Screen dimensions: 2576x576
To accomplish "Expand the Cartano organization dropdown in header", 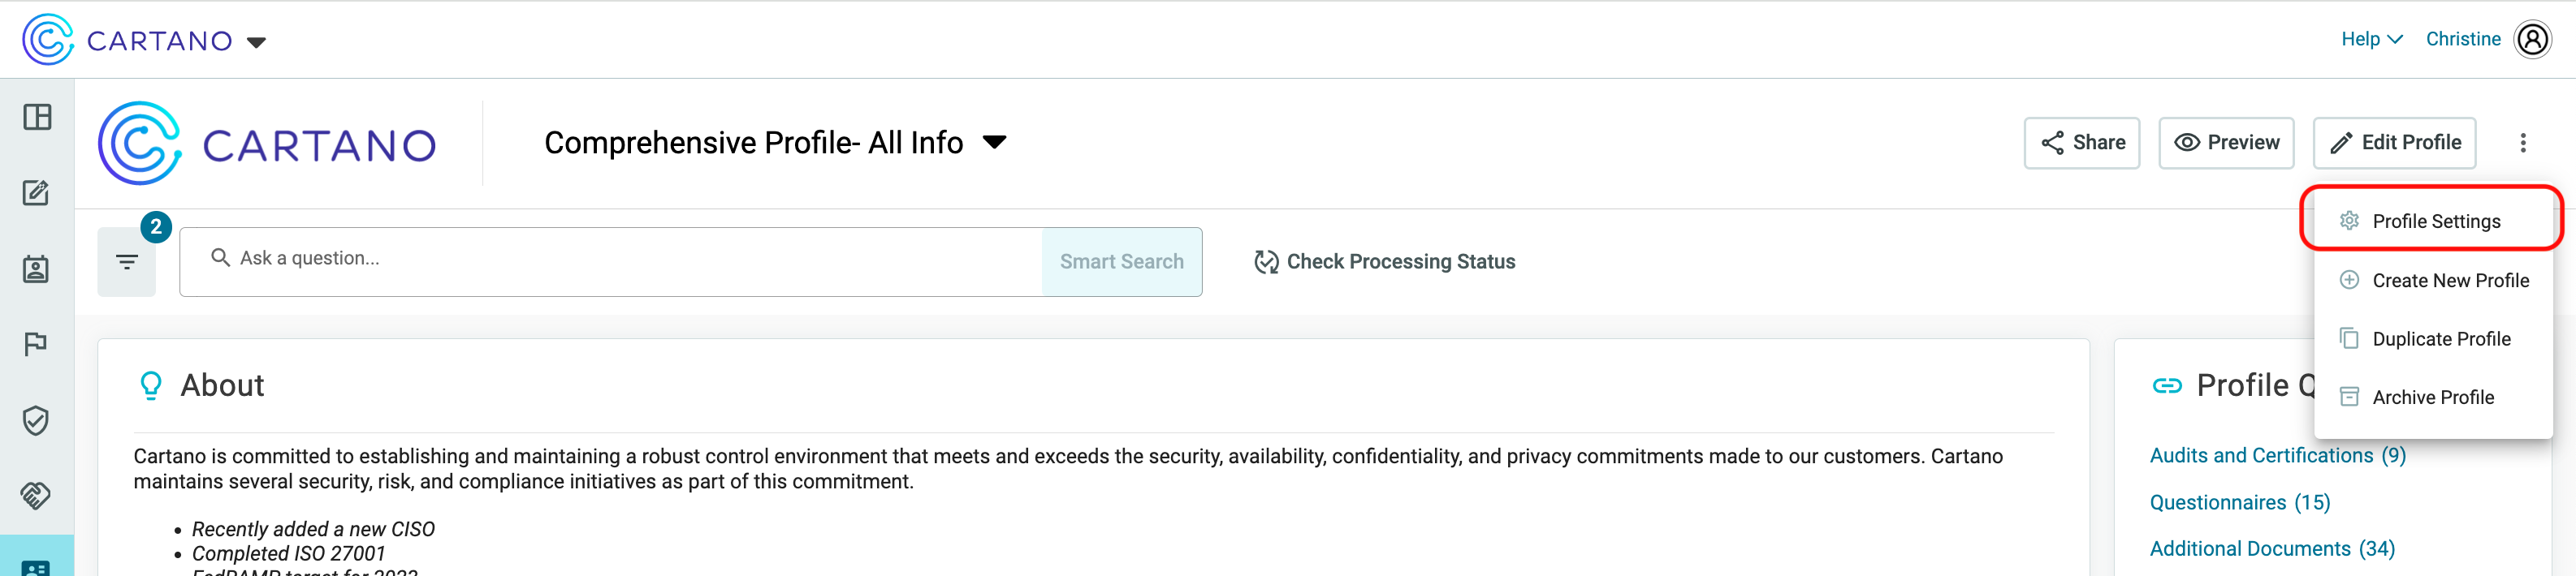I will 256,42.
